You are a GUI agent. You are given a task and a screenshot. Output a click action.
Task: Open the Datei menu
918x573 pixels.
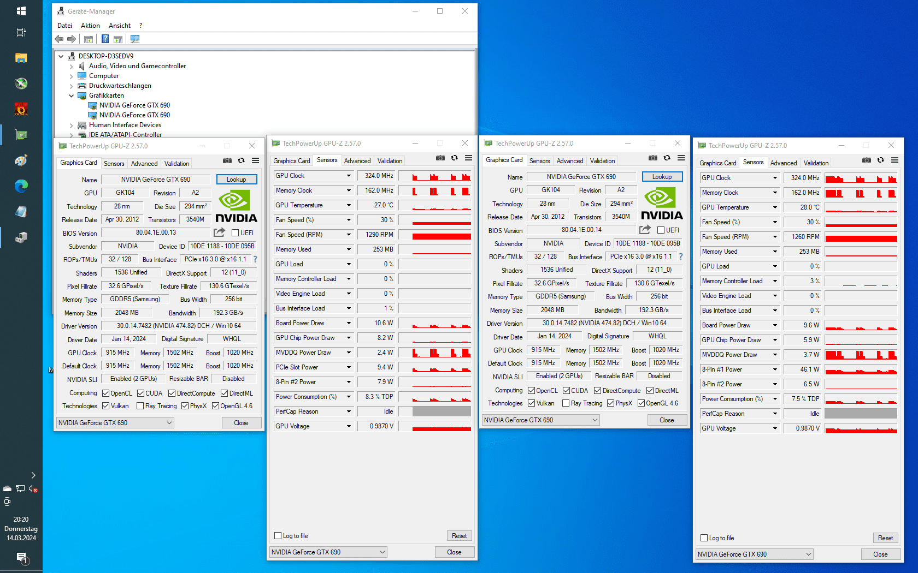(x=64, y=26)
